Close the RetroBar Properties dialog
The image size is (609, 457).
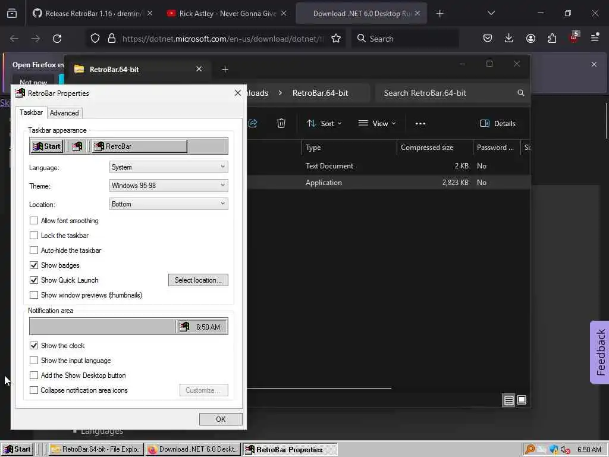(238, 93)
